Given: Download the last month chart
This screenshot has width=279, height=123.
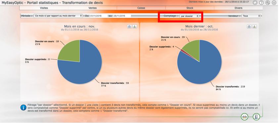Looking at the screenshot, I should [255, 27].
